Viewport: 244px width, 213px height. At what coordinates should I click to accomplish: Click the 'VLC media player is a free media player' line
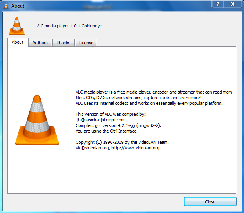[x=154, y=92]
